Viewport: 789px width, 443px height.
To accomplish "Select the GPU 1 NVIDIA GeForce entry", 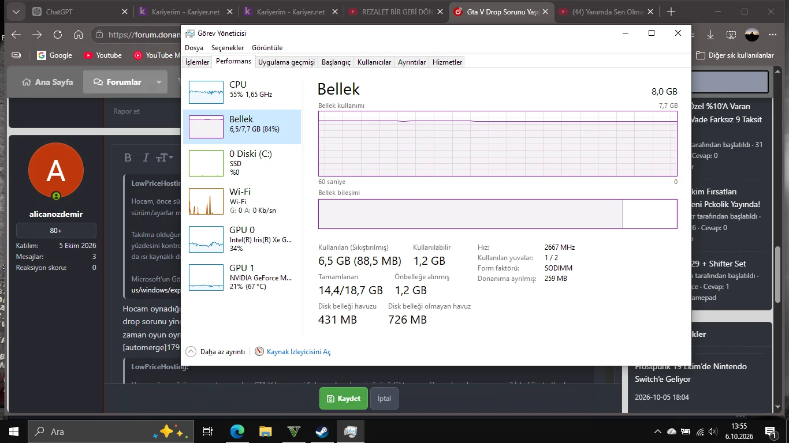I will point(242,277).
